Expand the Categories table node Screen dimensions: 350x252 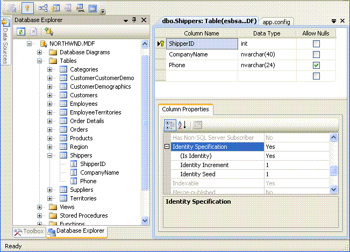[50, 69]
